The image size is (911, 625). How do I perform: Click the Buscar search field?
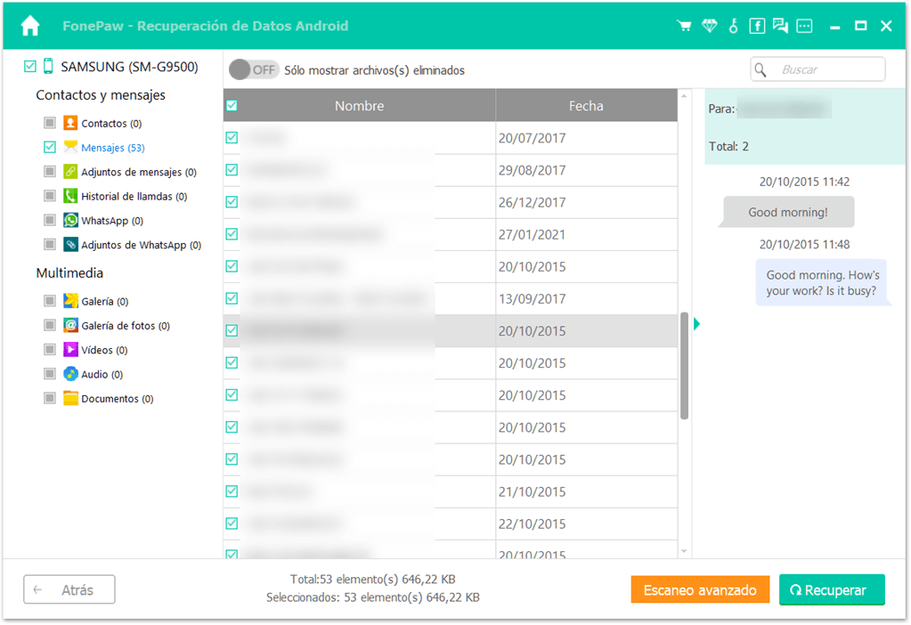tap(818, 69)
